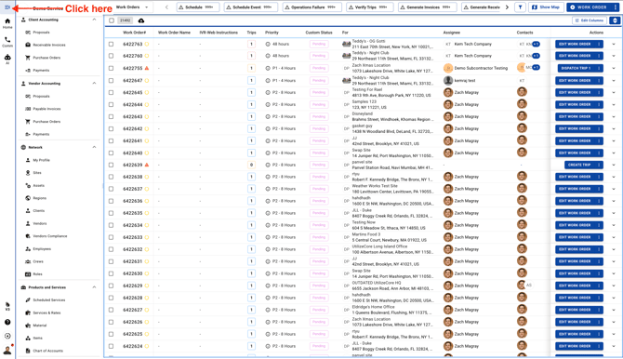
Task: Click DISPATCH TRIP 1 for order 6422755
Action: 580,69
